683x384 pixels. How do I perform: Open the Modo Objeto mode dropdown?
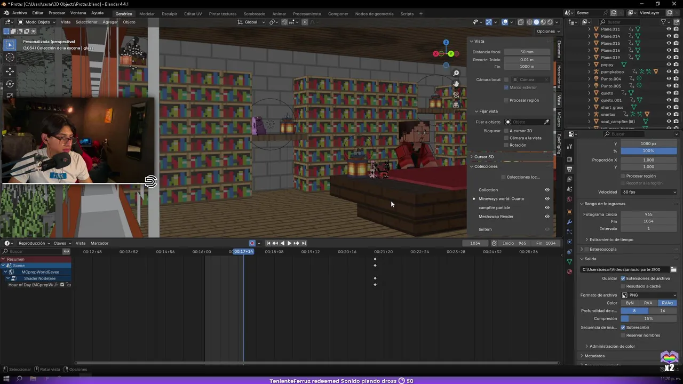coord(36,22)
